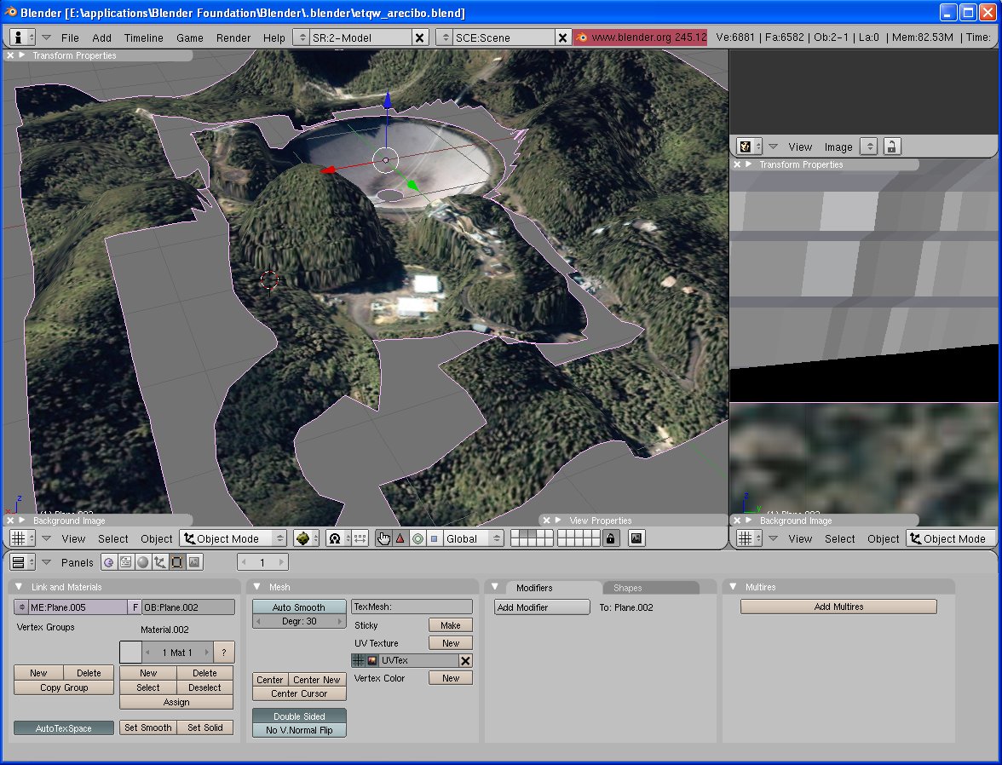Toggle the 3D manipulator hand button
This screenshot has height=765, width=1002.
coord(383,538)
